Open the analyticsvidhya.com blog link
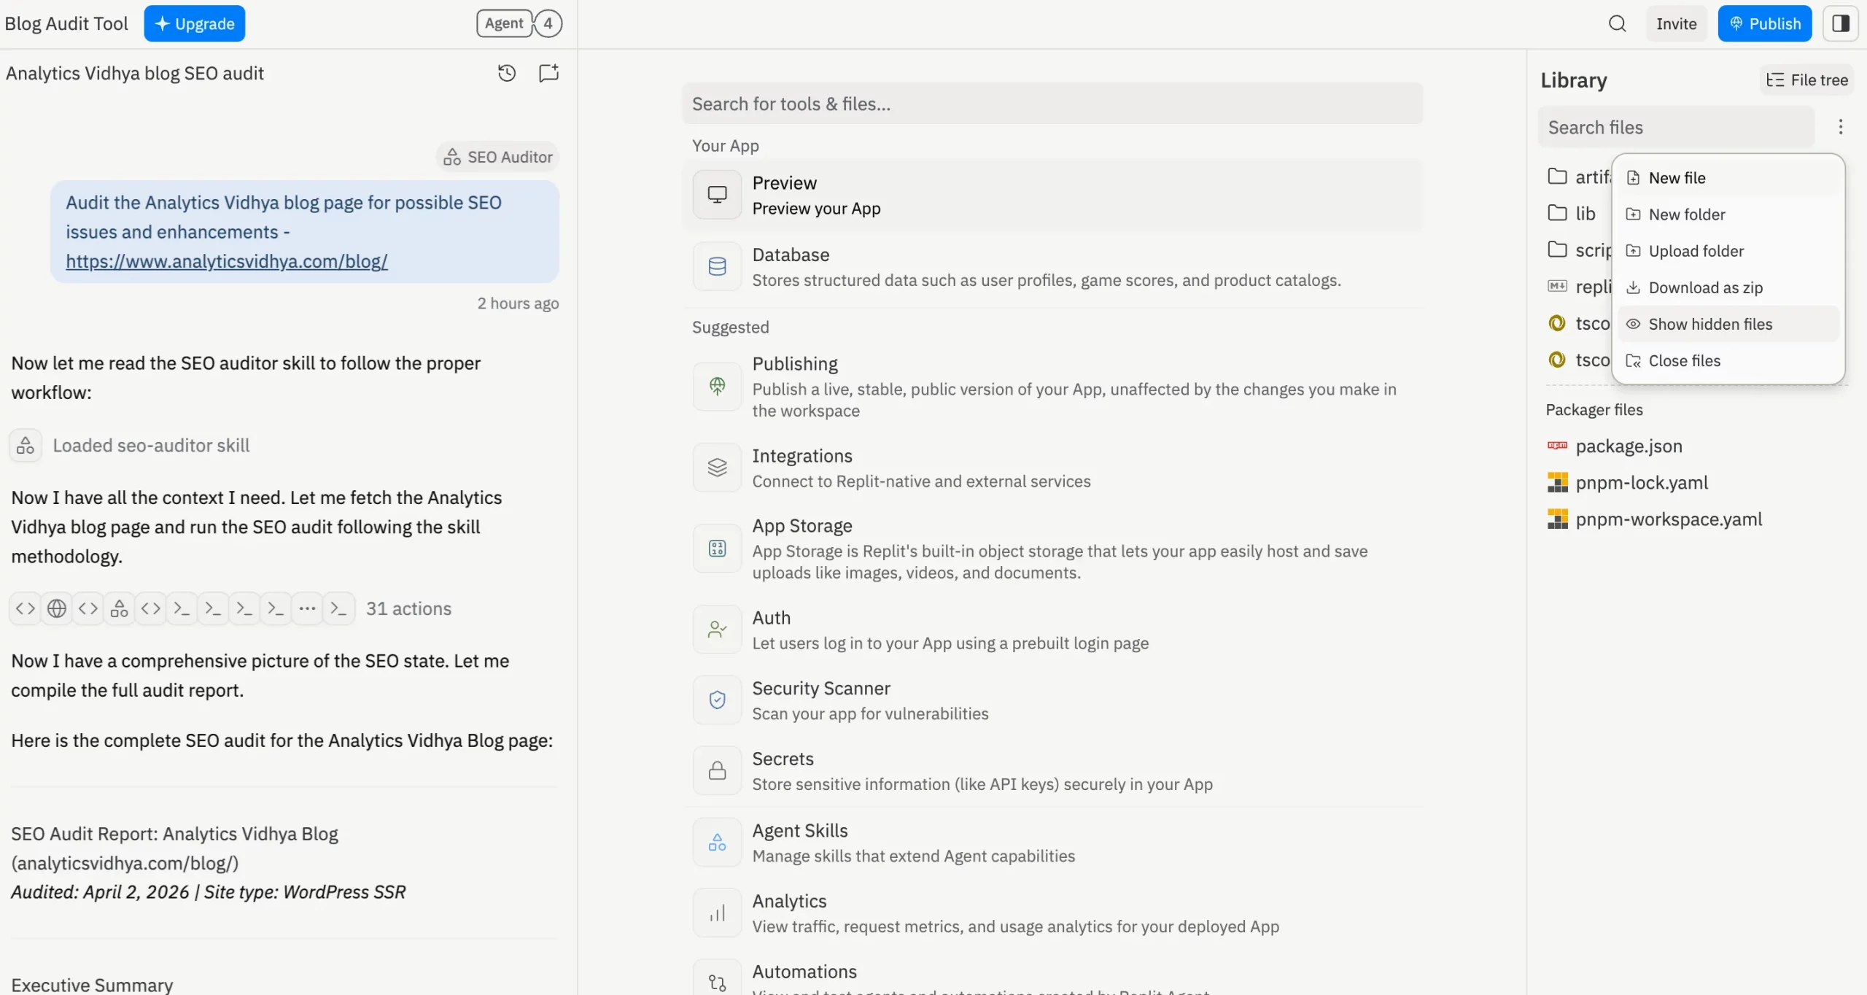This screenshot has height=995, width=1867. pos(227,261)
